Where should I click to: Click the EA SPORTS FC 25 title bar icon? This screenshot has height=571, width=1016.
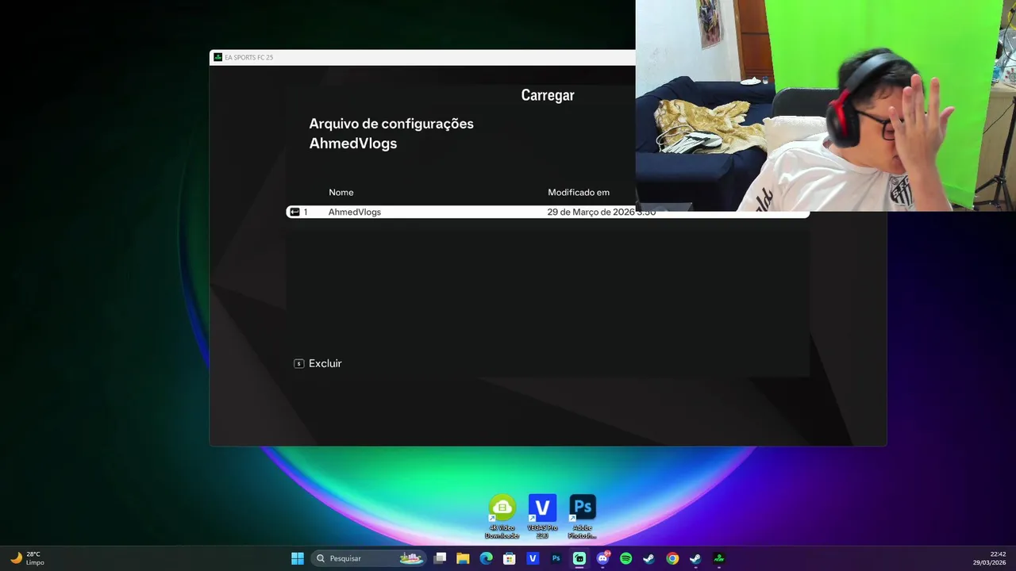(217, 57)
